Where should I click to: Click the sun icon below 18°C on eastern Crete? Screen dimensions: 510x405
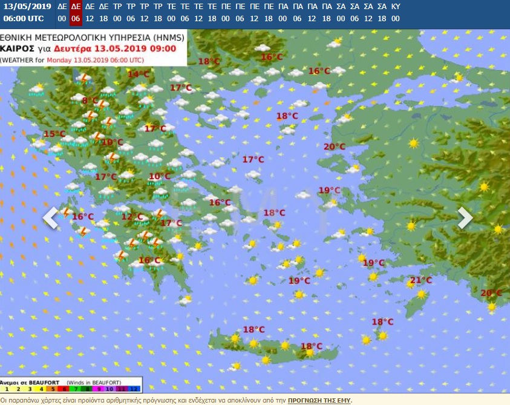[310, 352]
